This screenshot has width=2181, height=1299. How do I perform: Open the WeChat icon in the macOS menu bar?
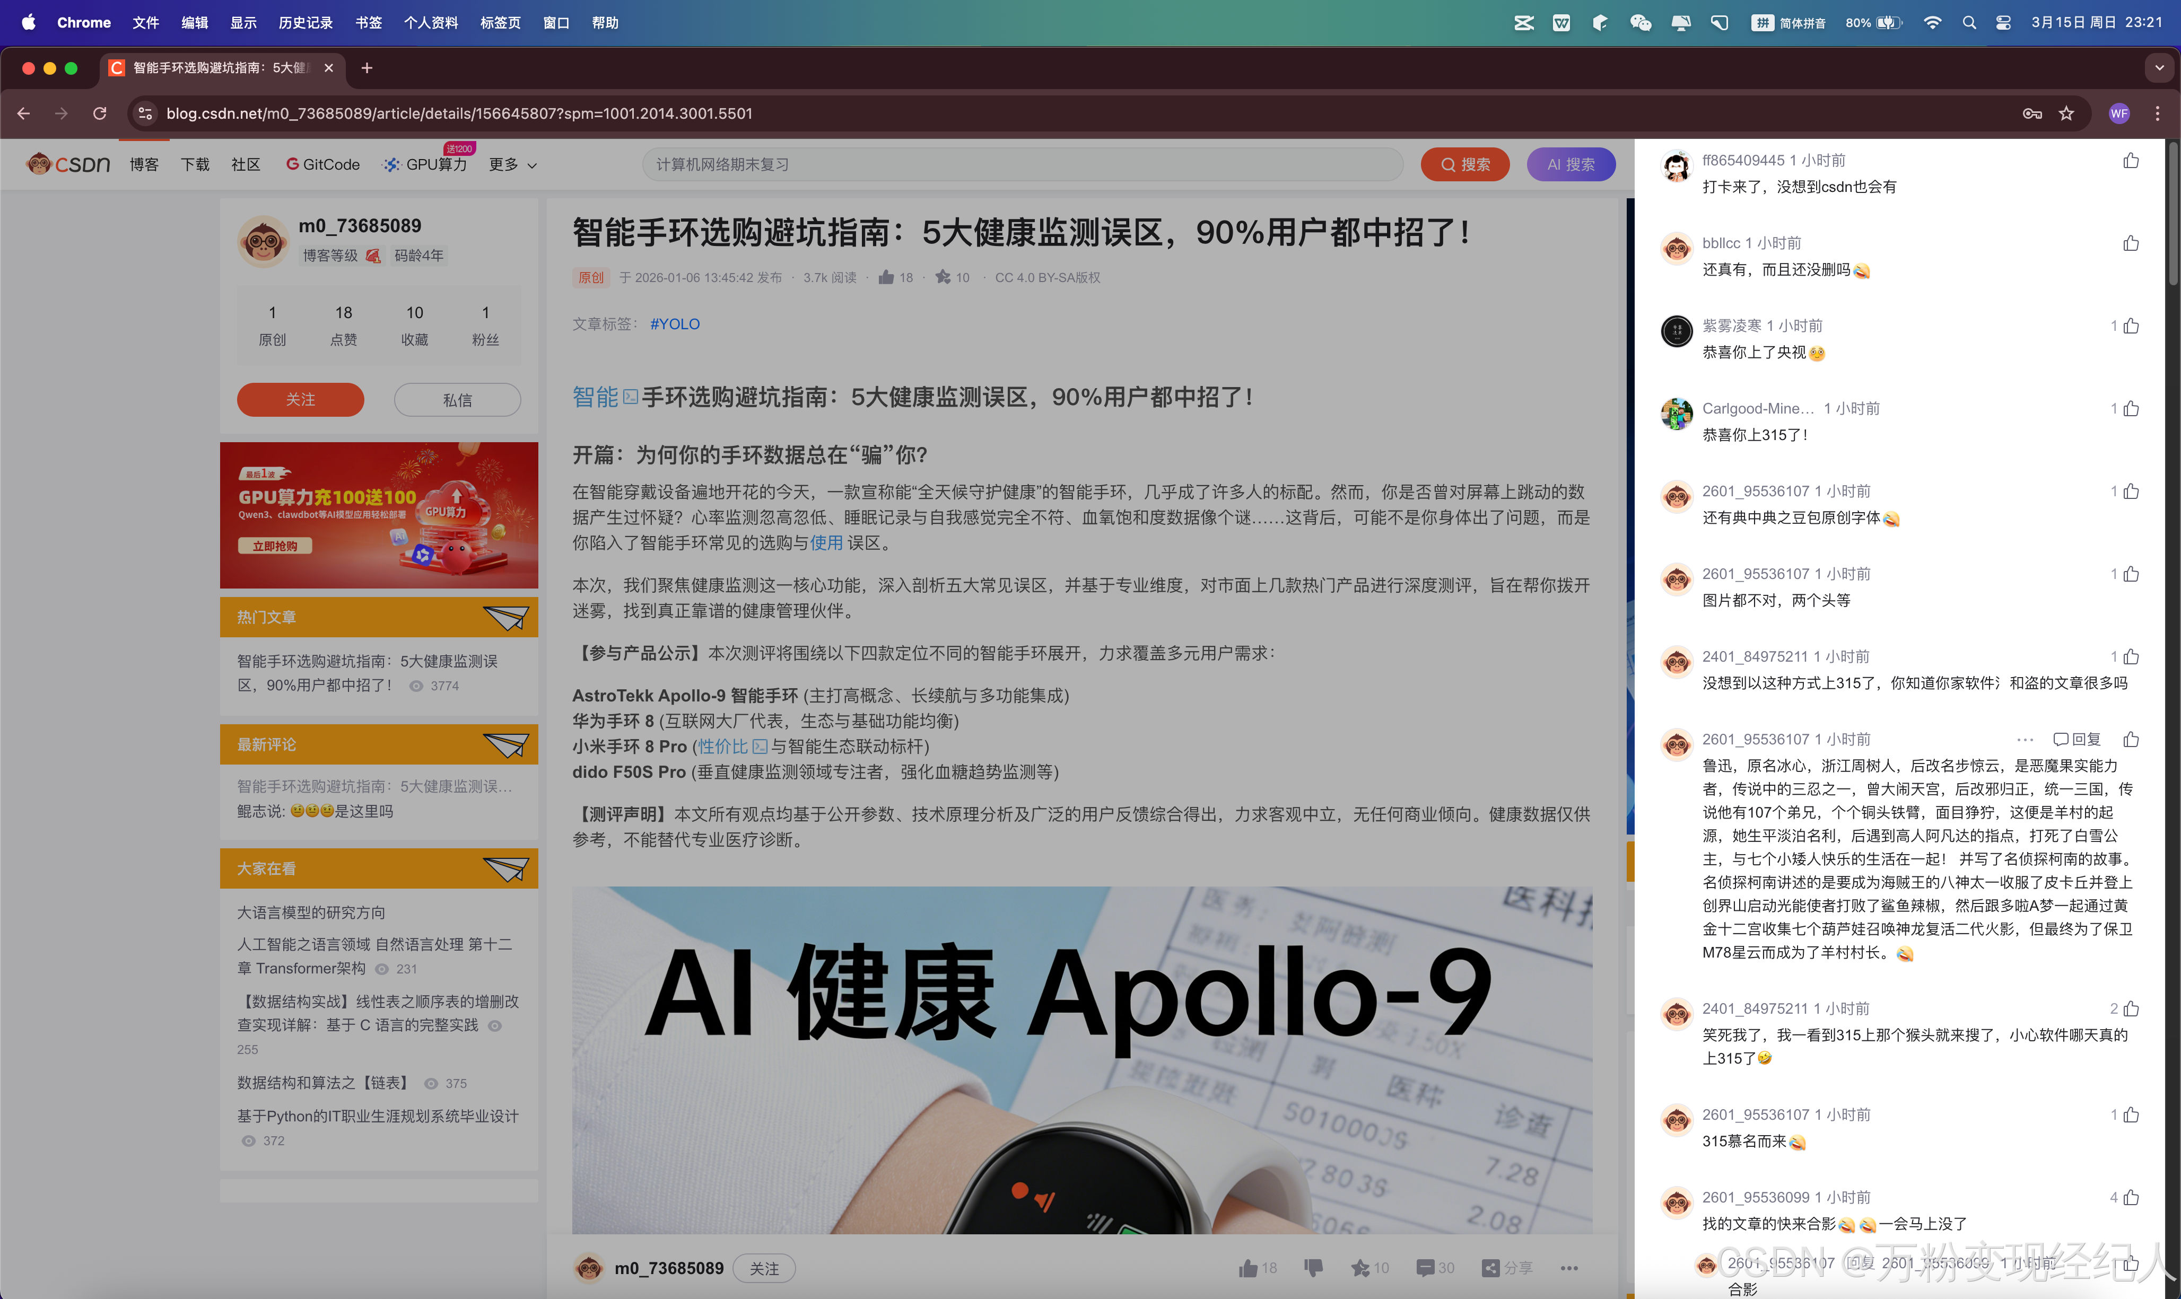[x=1641, y=23]
